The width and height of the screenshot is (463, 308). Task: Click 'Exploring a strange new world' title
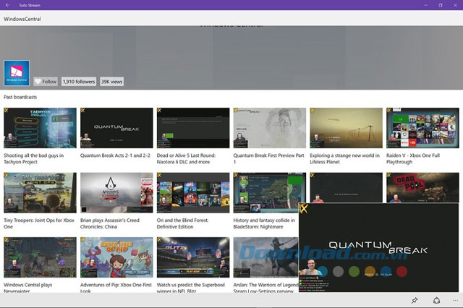[344, 159]
